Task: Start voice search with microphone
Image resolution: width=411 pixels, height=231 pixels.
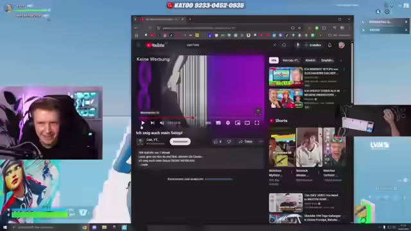Action: coord(297,45)
